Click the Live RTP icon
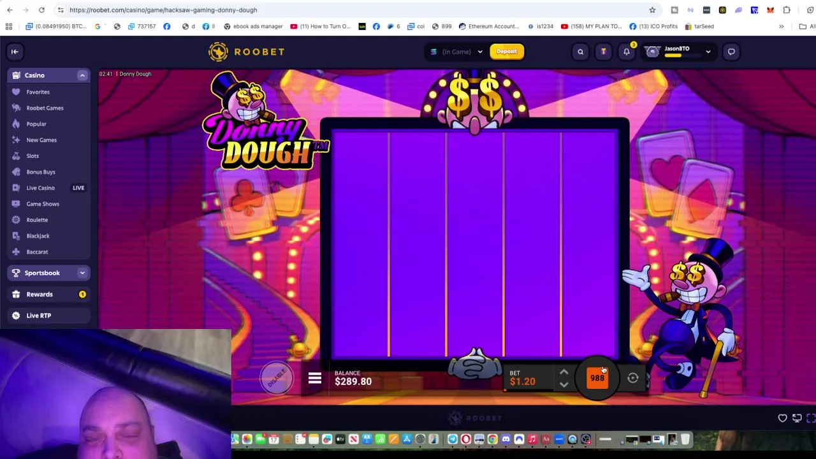The image size is (816, 459). (x=17, y=315)
